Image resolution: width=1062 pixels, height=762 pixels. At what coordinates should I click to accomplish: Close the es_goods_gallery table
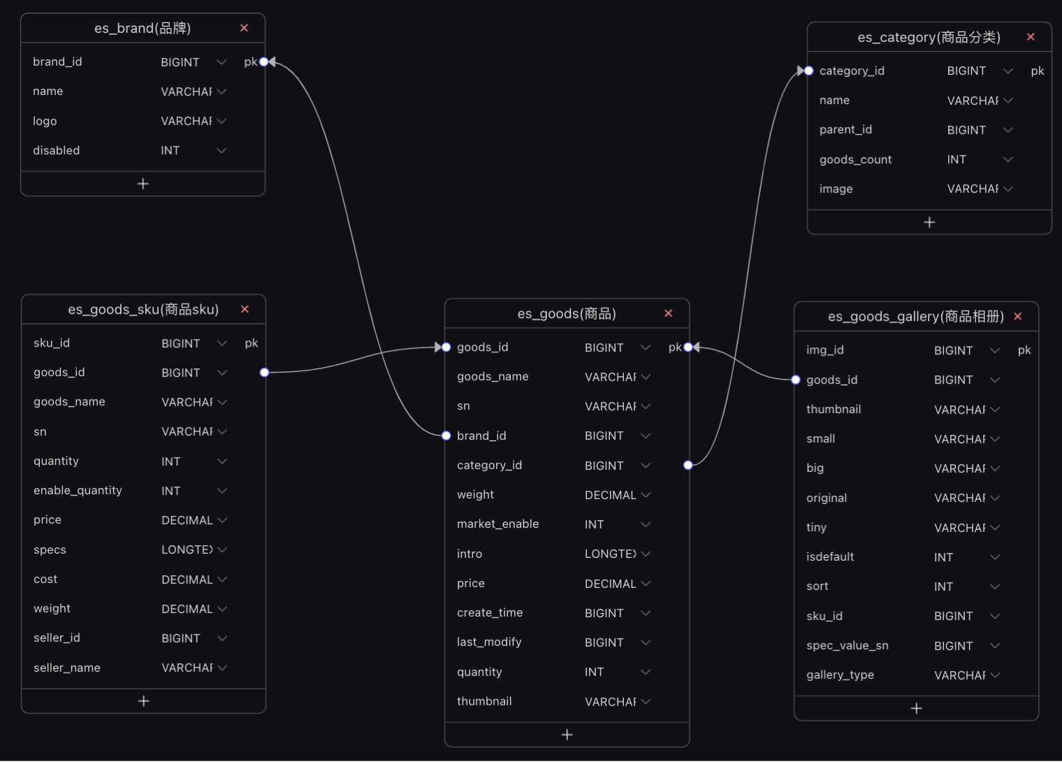point(1018,317)
